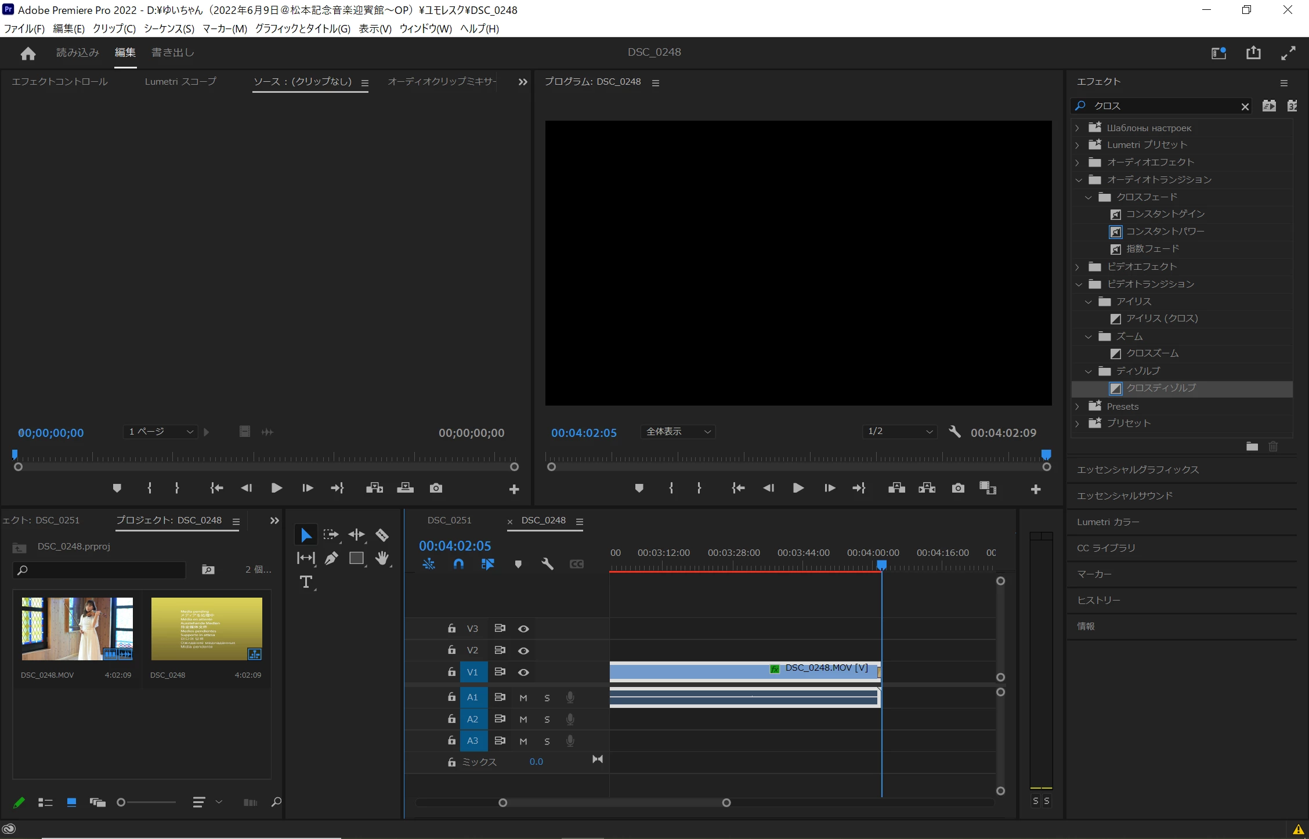Select the Hand tool
The image size is (1309, 839).
382,558
